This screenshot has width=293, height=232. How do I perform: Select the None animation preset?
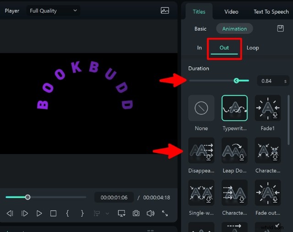[x=201, y=108]
